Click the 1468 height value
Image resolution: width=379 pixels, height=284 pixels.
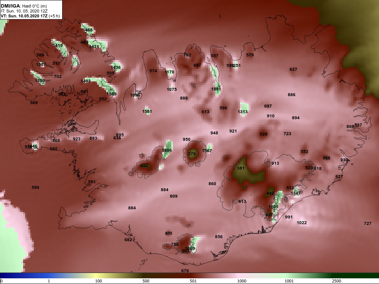pyautogui.click(x=88, y=30)
